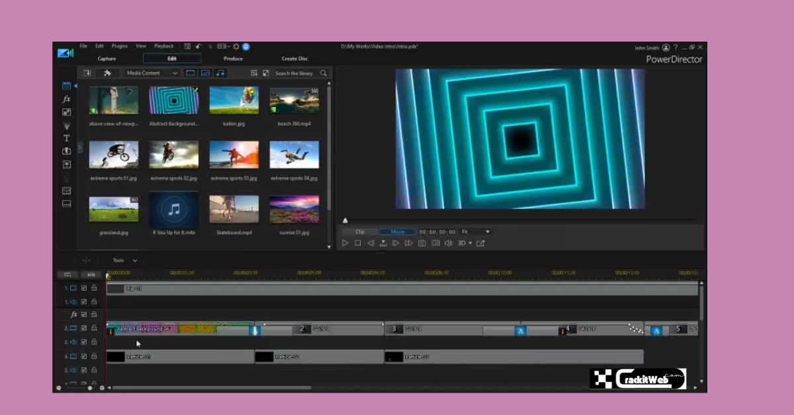This screenshot has width=794, height=415.
Task: Disable the fx track checkbox
Action: pyautogui.click(x=84, y=314)
